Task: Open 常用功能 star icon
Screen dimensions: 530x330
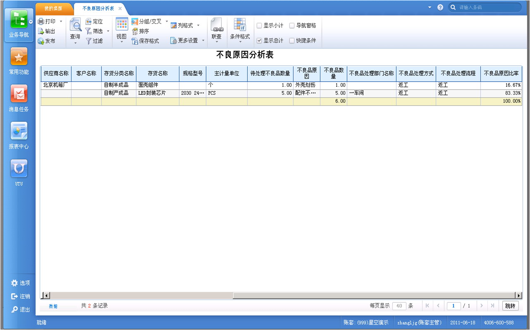Action: point(19,57)
